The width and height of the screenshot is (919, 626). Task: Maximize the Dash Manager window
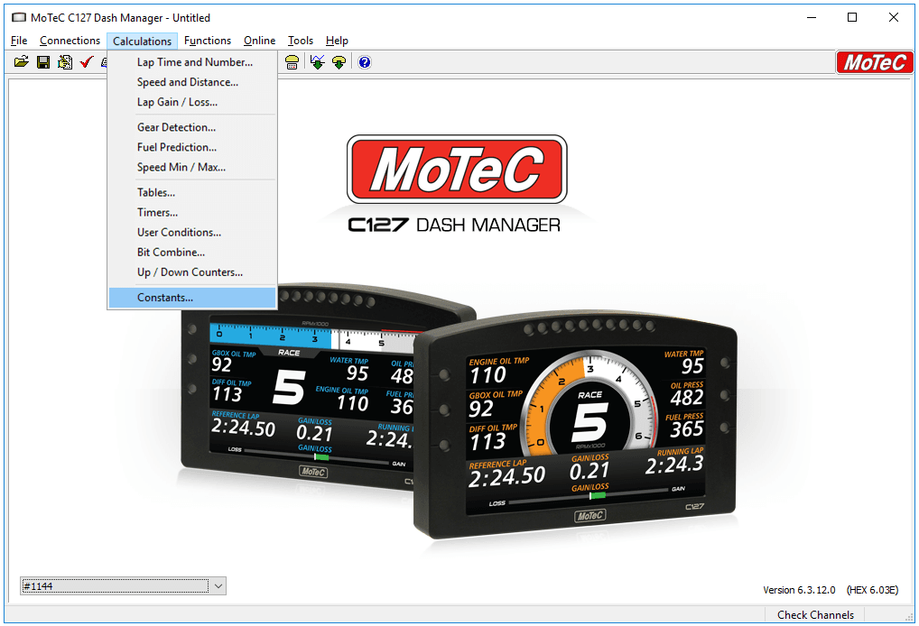click(852, 17)
